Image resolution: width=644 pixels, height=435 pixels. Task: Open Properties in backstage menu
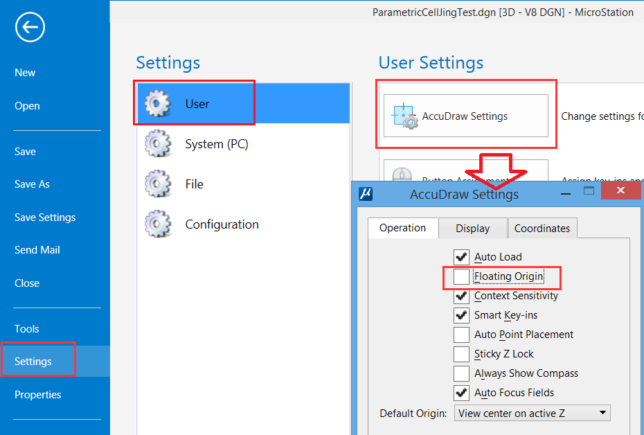(38, 395)
